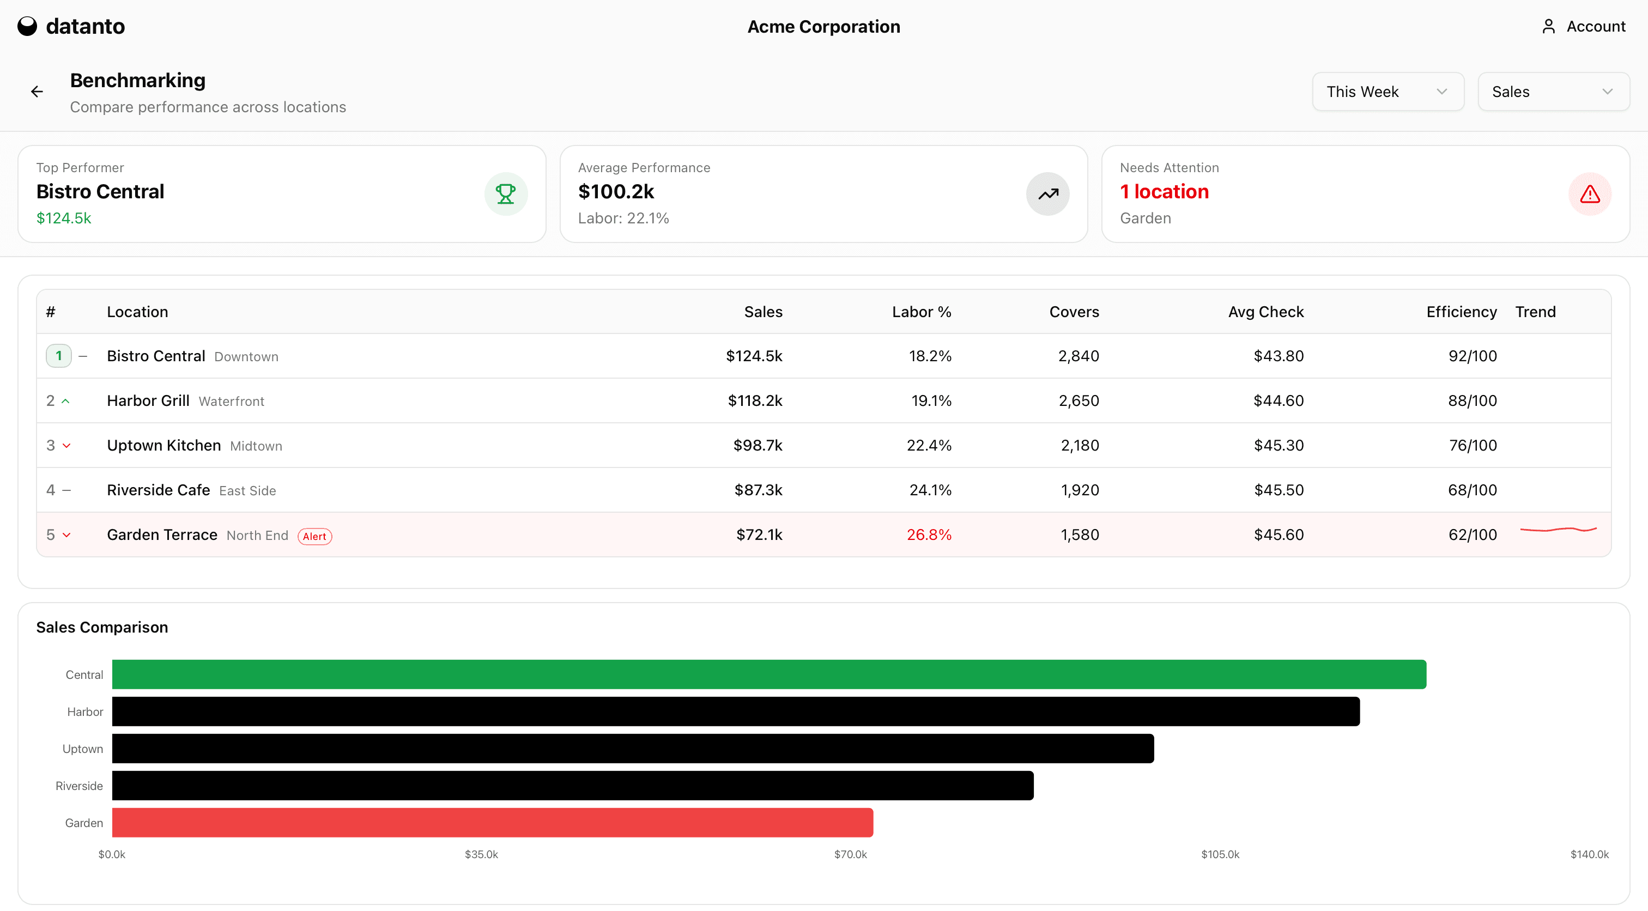Click the red warning triangle icon

click(1589, 194)
